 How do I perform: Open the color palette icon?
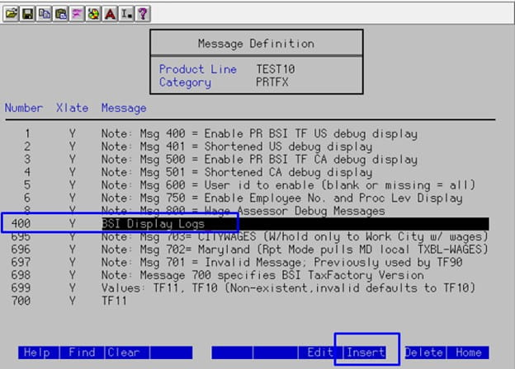(94, 14)
